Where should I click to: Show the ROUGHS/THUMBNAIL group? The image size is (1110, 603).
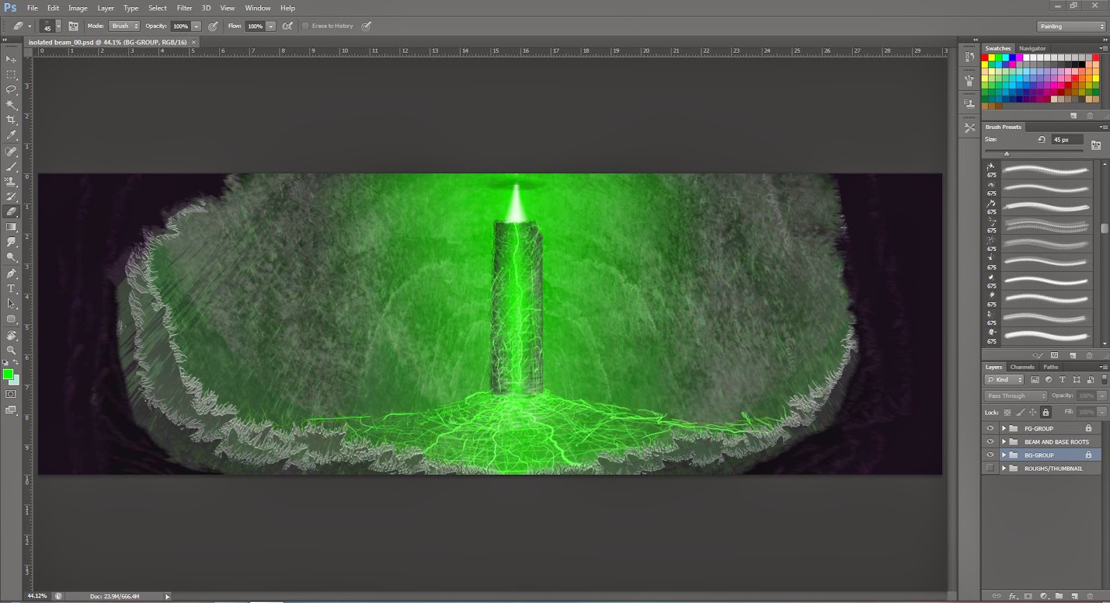coord(990,469)
